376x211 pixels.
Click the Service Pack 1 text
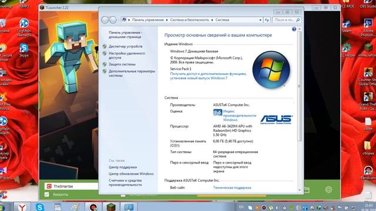(x=180, y=69)
